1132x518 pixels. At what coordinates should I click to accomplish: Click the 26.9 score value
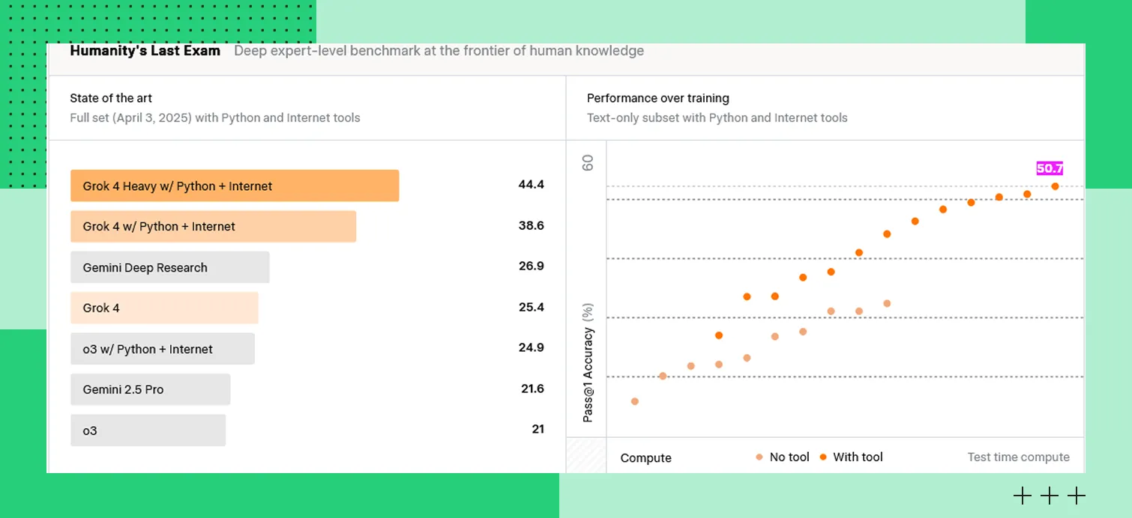click(x=531, y=266)
